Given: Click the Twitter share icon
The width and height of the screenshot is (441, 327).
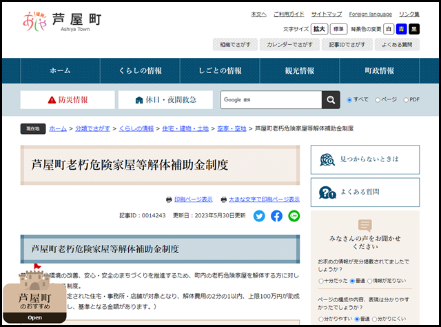Looking at the screenshot, I should pyautogui.click(x=259, y=215).
